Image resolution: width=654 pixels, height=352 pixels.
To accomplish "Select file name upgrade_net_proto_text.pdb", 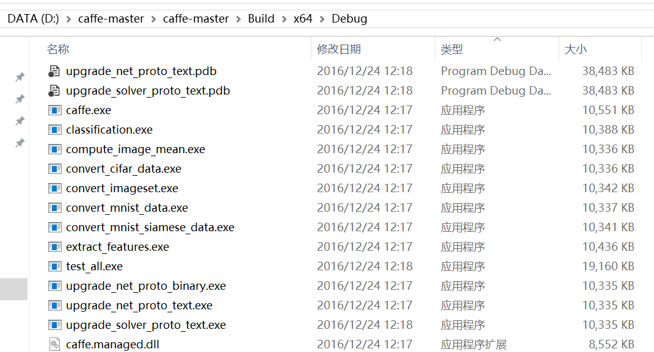I will tap(142, 71).
